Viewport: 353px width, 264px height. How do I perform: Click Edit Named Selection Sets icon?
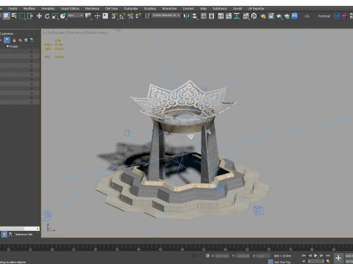(x=147, y=16)
